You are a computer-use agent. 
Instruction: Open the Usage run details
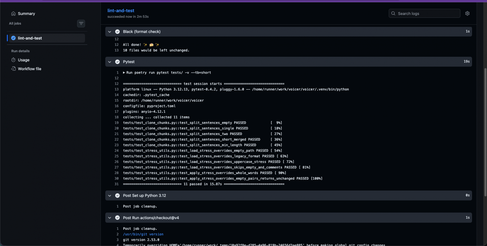[x=24, y=60]
